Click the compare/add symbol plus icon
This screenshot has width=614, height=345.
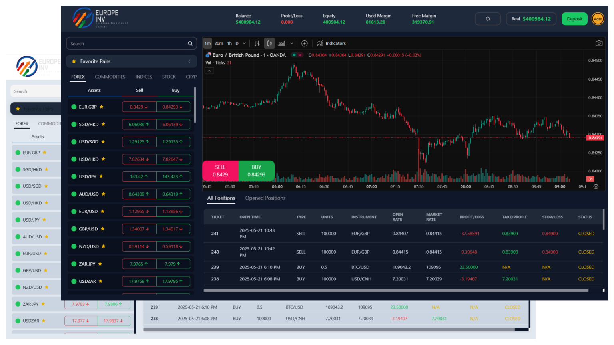point(305,43)
